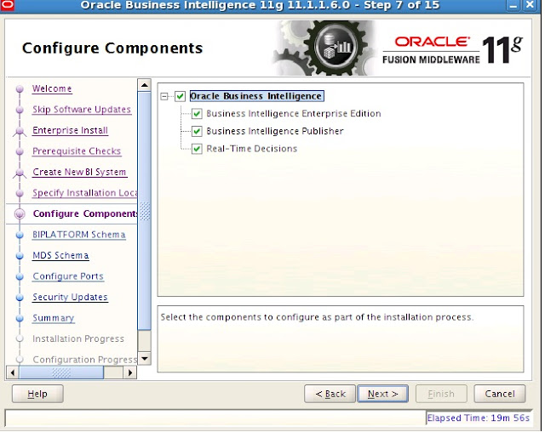Click the horizontal scroll-right arrow
This screenshot has height=432, width=545.
point(130,373)
